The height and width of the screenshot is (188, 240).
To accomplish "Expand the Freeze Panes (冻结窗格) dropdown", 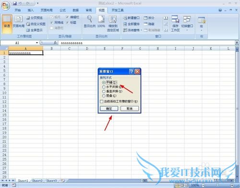I will pos(142,30).
